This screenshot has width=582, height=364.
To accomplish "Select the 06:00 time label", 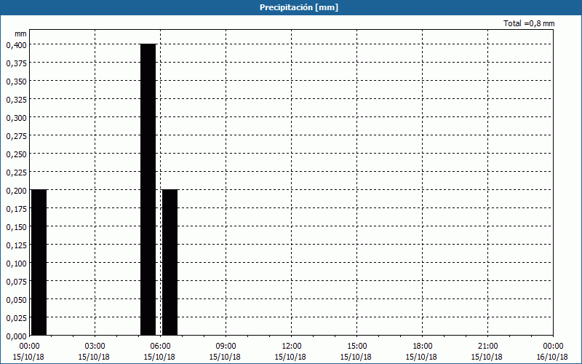I will (160, 347).
